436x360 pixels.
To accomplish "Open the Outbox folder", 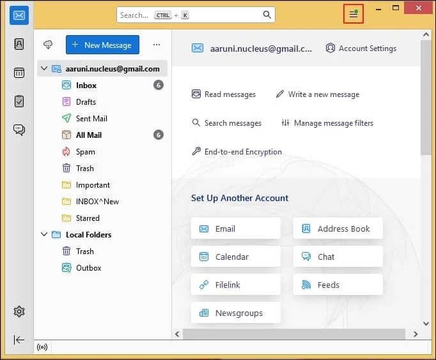I will (102, 268).
